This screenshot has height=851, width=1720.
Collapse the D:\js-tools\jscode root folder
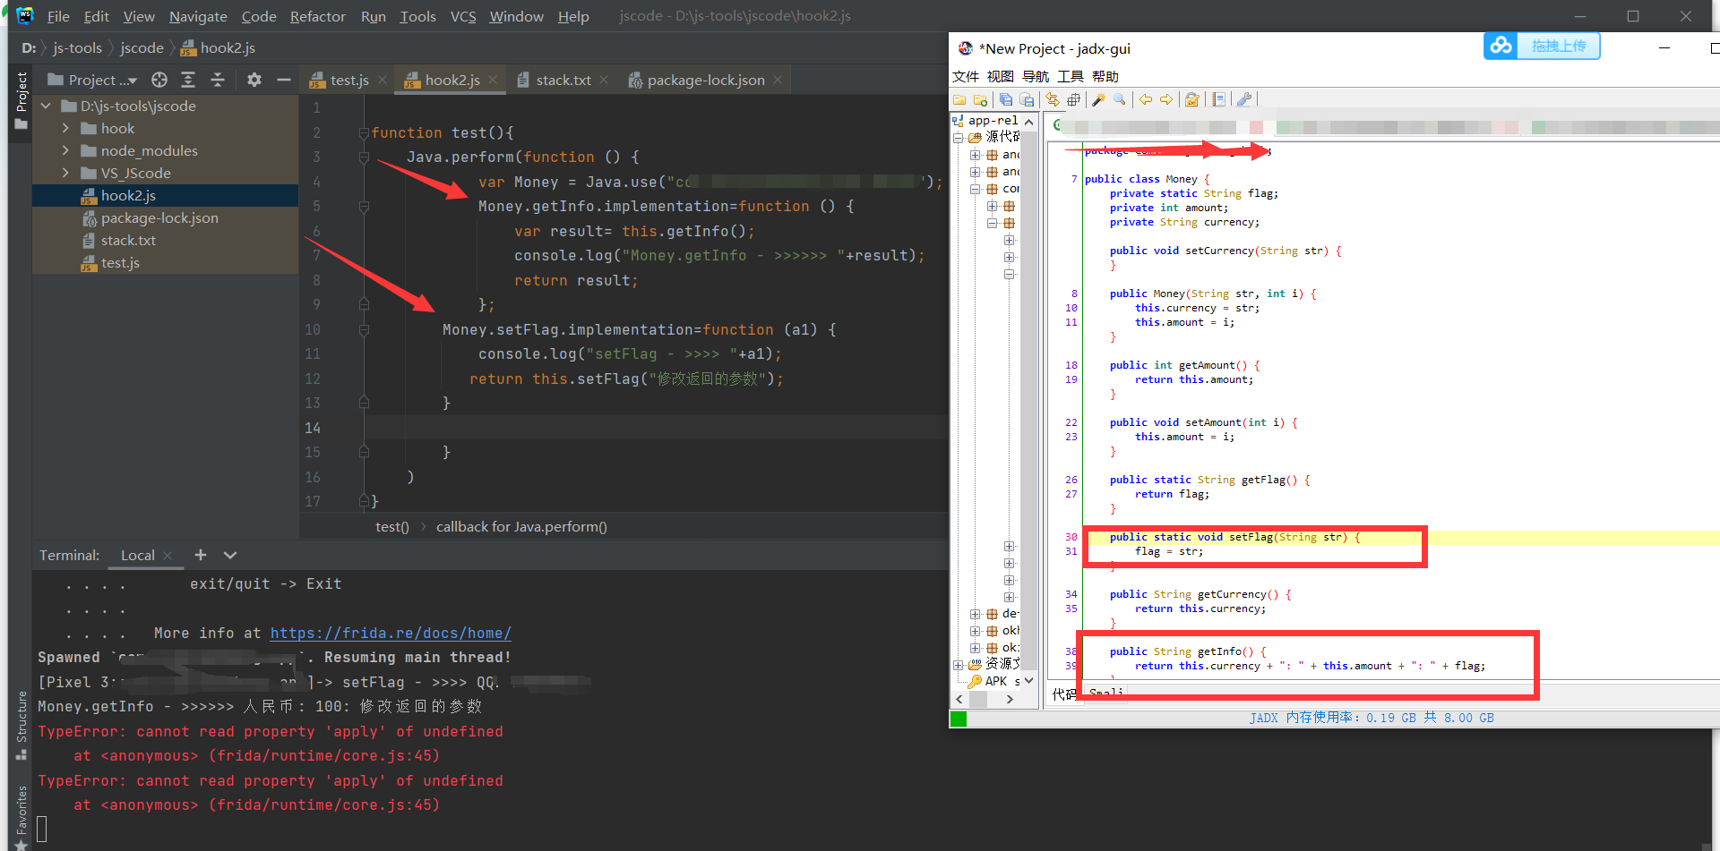pos(46,106)
